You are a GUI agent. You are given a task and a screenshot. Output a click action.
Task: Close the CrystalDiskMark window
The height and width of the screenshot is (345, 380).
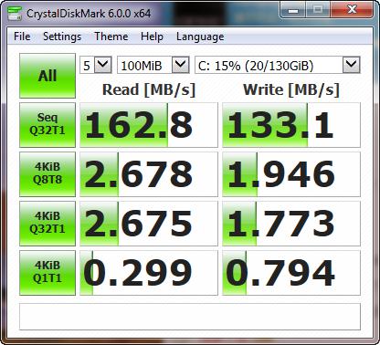tap(352, 10)
